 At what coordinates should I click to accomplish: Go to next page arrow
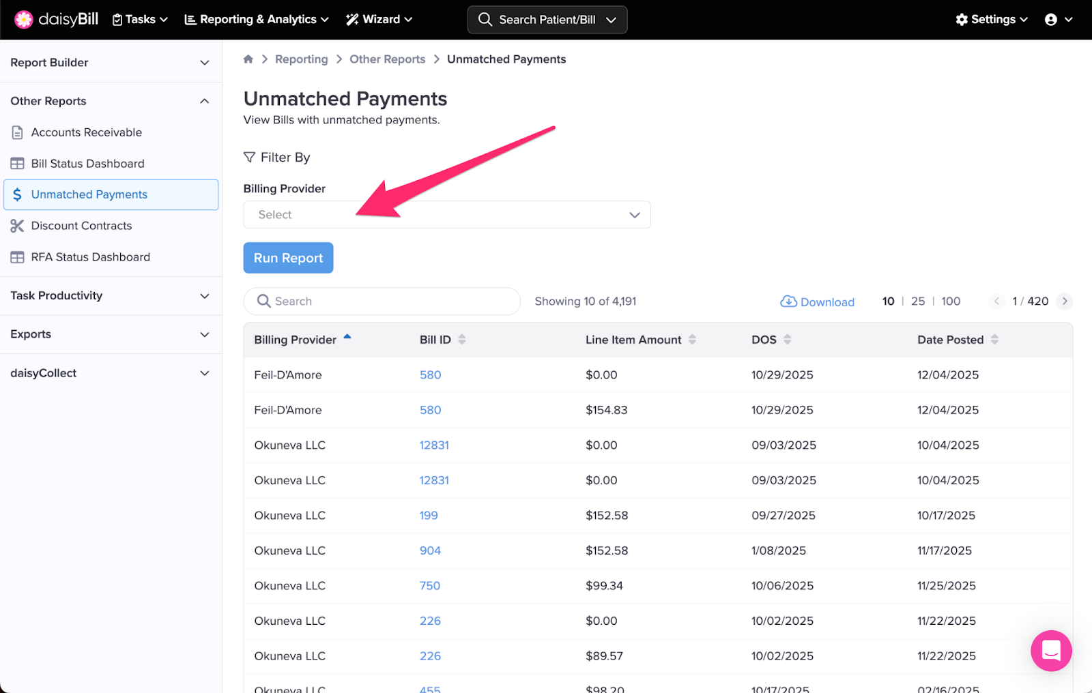1064,301
